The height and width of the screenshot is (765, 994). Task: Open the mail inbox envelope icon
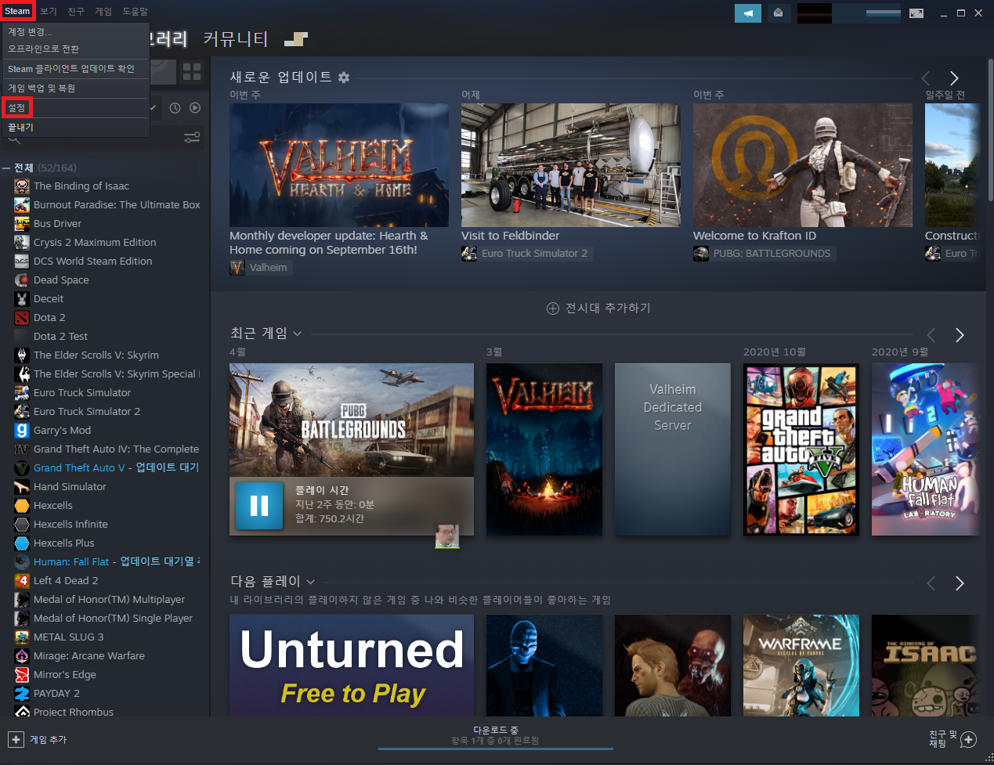click(x=778, y=13)
